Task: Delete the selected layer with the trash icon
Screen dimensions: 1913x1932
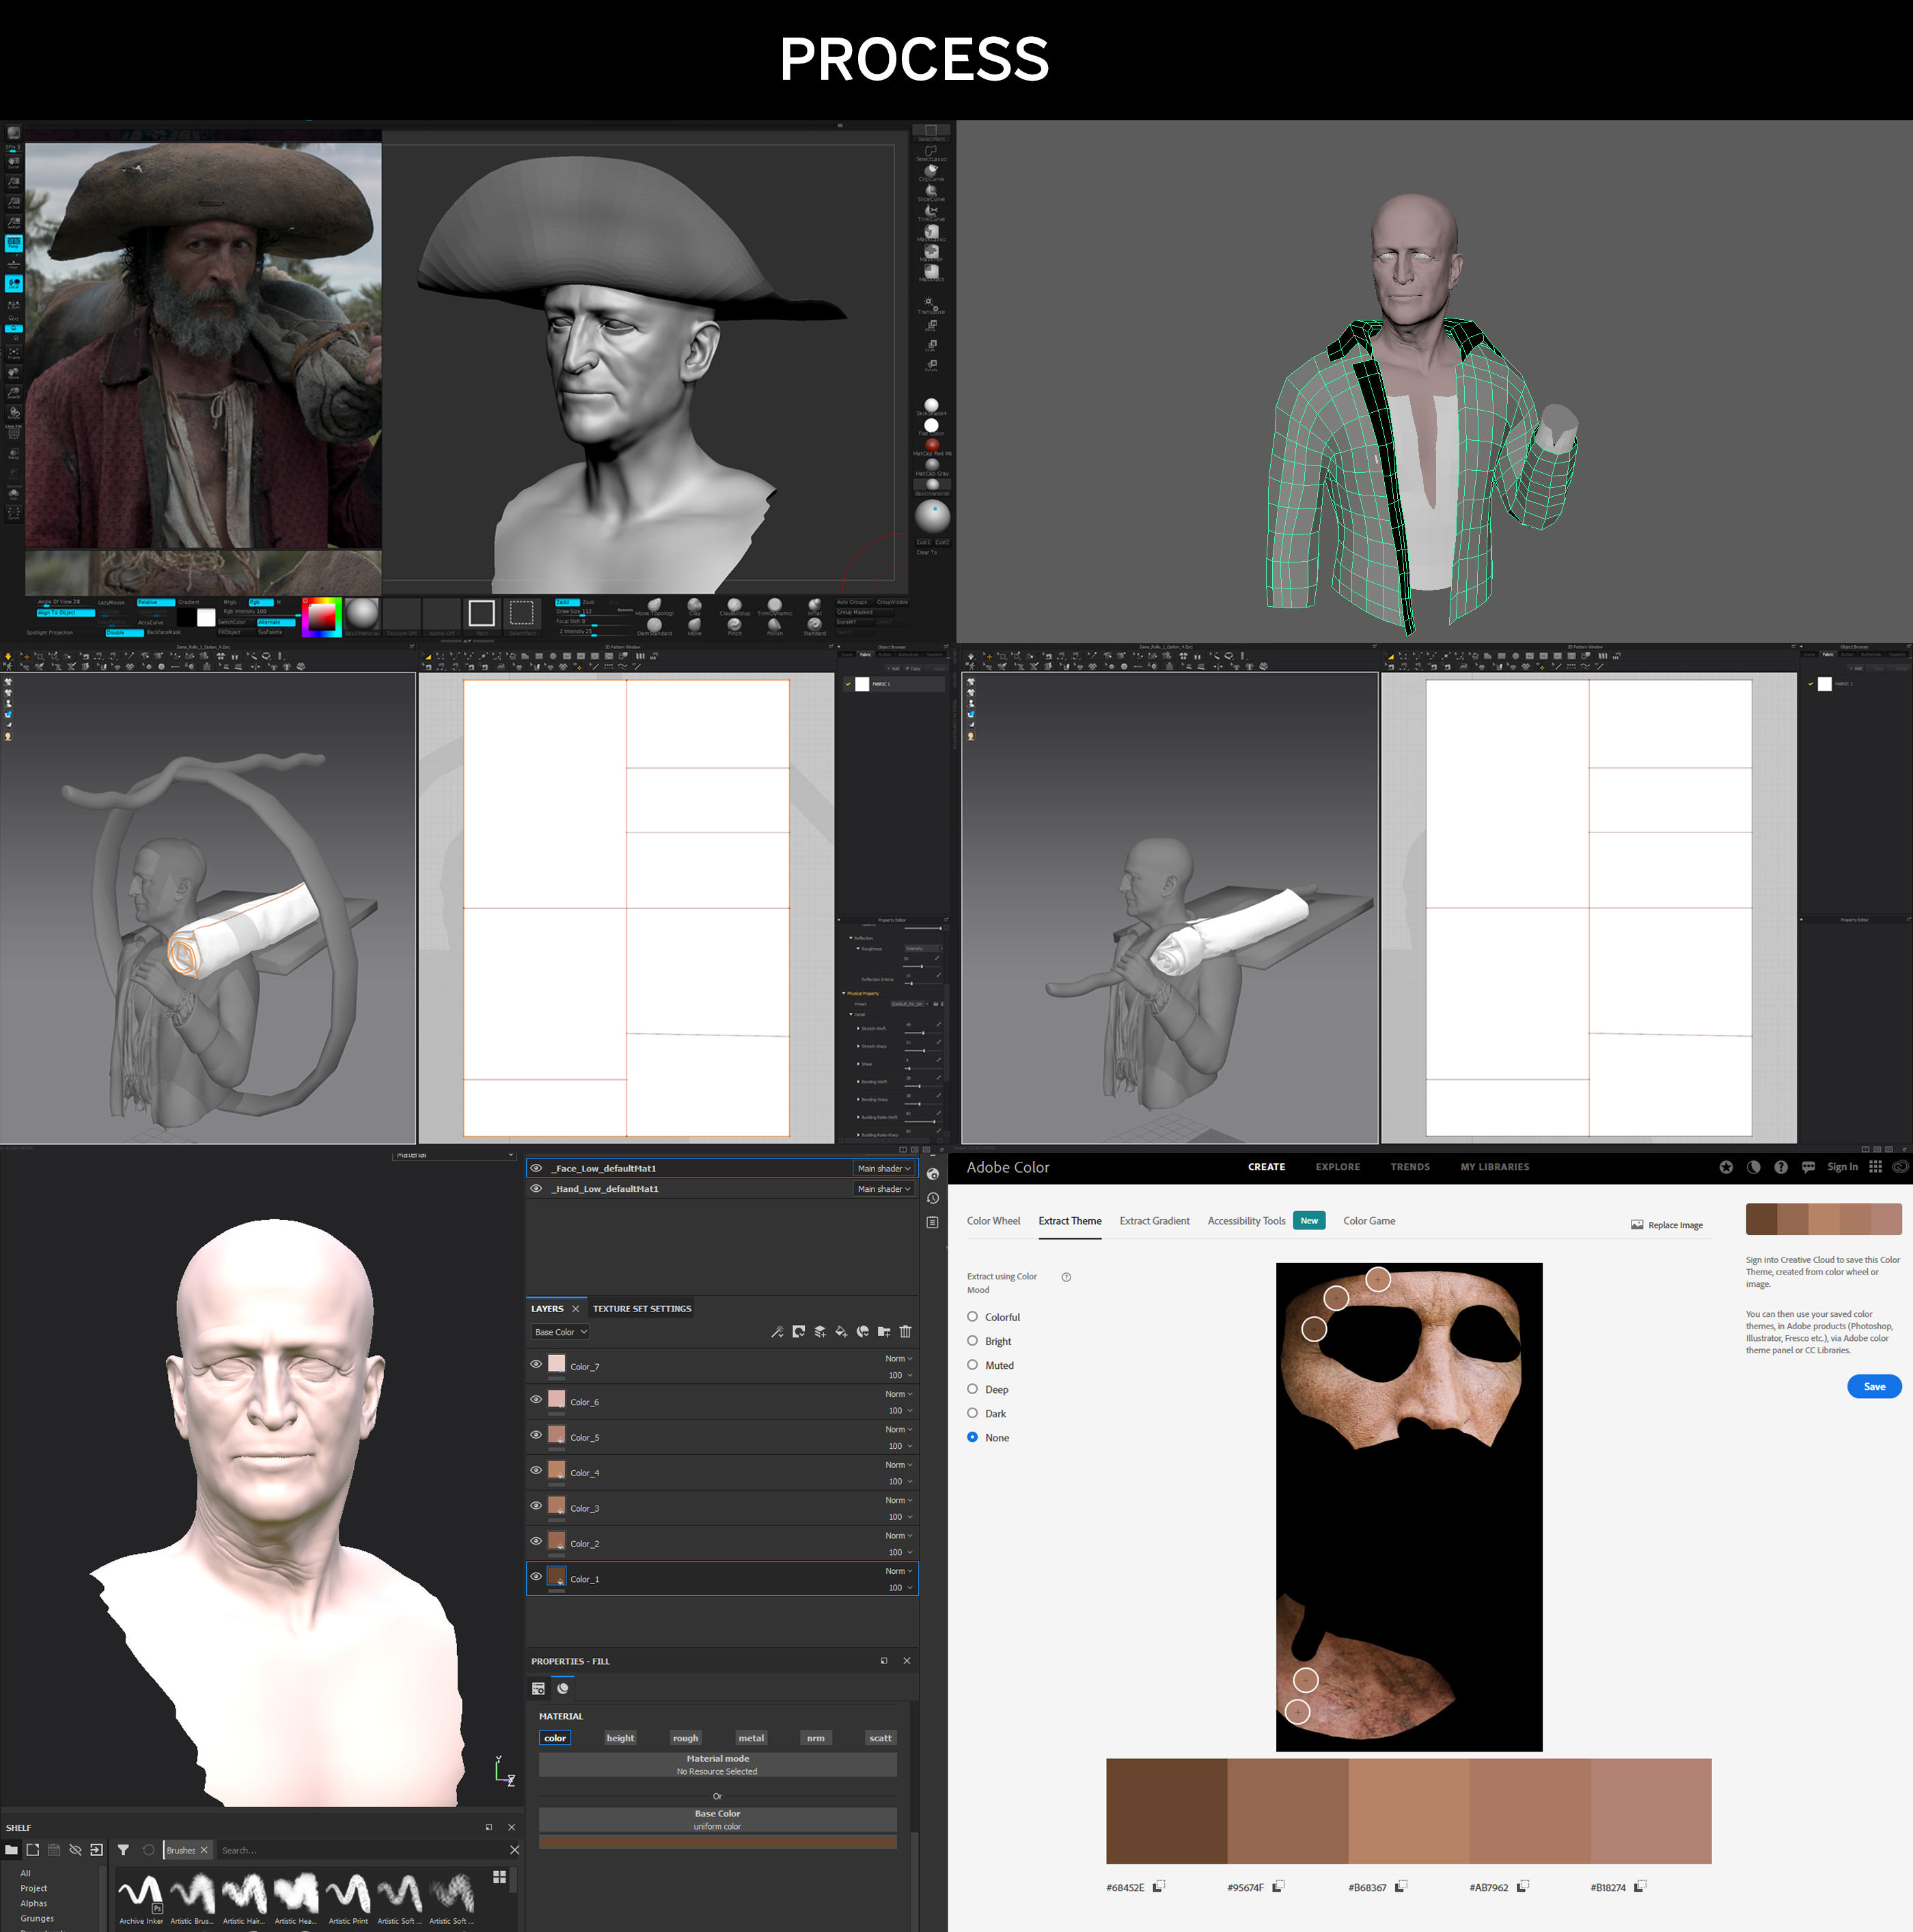Action: pos(905,1331)
